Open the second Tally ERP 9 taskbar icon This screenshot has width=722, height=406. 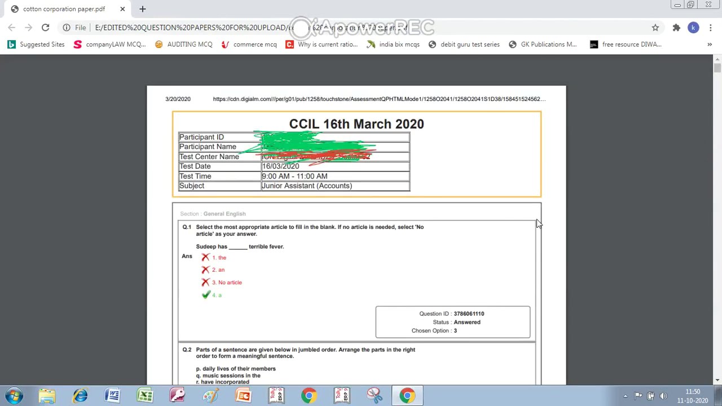tap(342, 396)
